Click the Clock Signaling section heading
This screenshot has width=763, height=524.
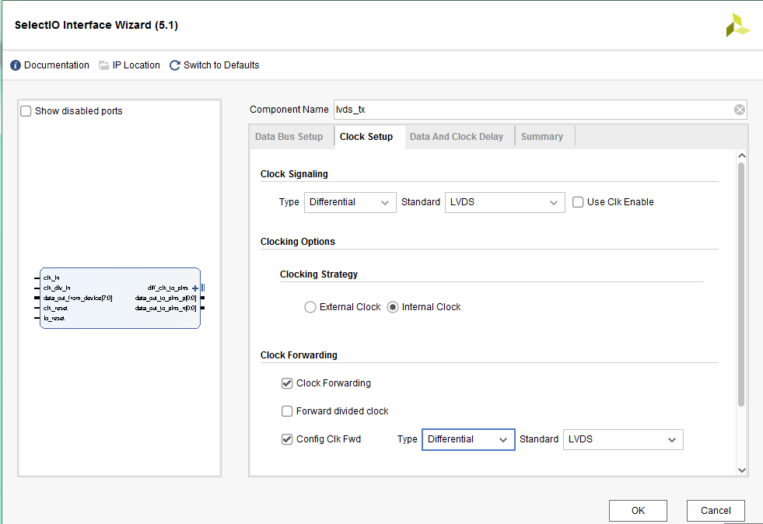tap(294, 174)
